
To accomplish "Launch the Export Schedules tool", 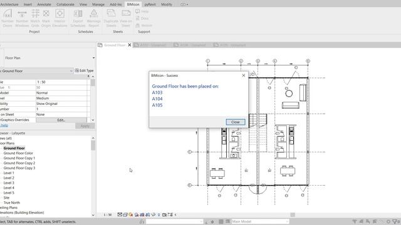I will point(78,18).
